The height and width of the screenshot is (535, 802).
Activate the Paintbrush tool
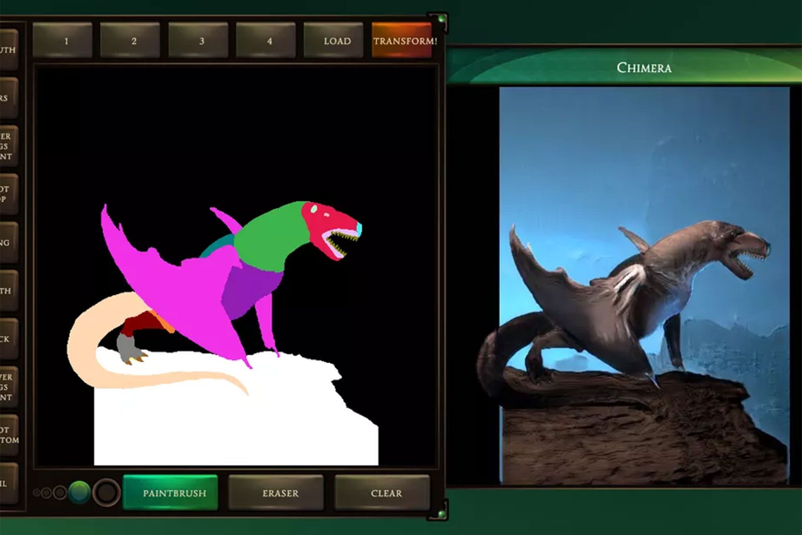point(170,493)
